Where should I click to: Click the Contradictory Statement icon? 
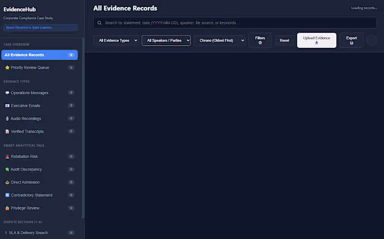coord(7,195)
